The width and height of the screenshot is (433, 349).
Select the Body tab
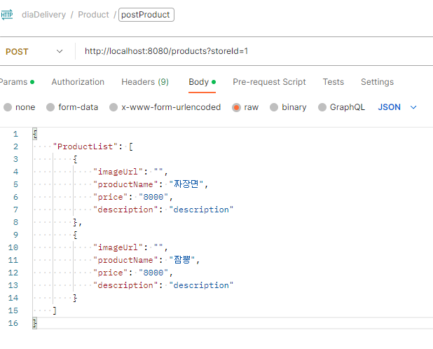pyautogui.click(x=202, y=82)
